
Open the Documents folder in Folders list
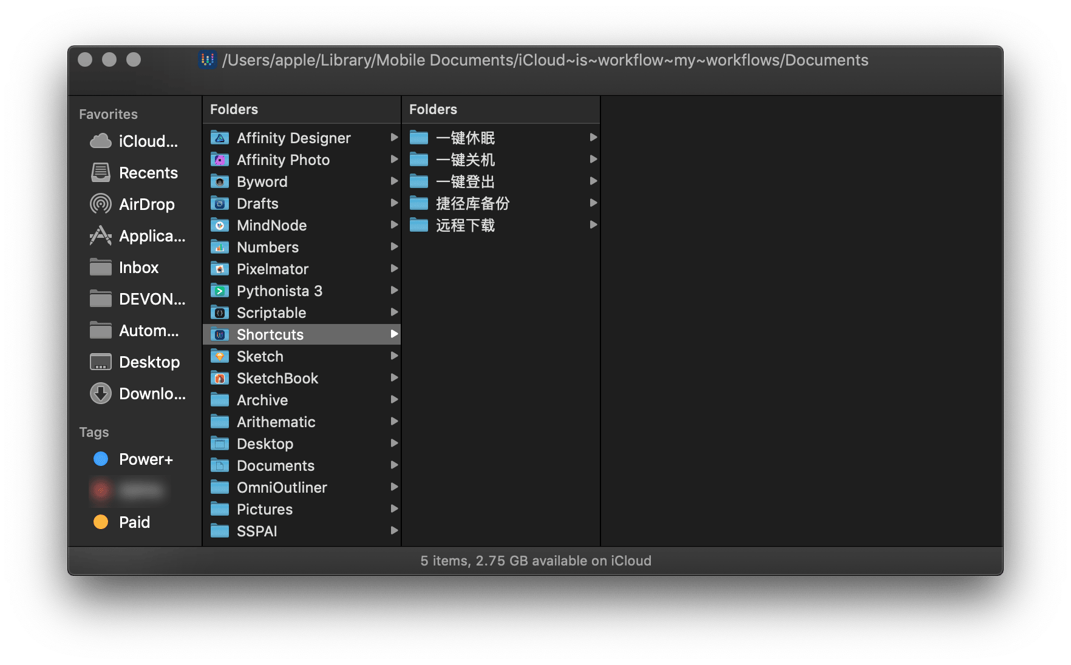click(x=302, y=465)
